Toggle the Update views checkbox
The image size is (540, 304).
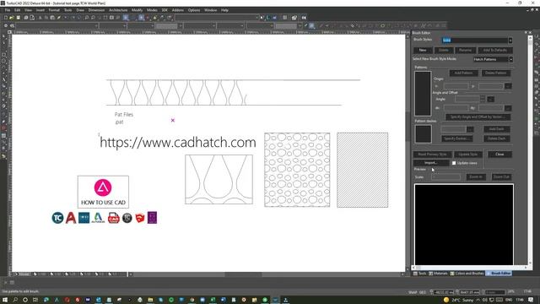coord(454,163)
